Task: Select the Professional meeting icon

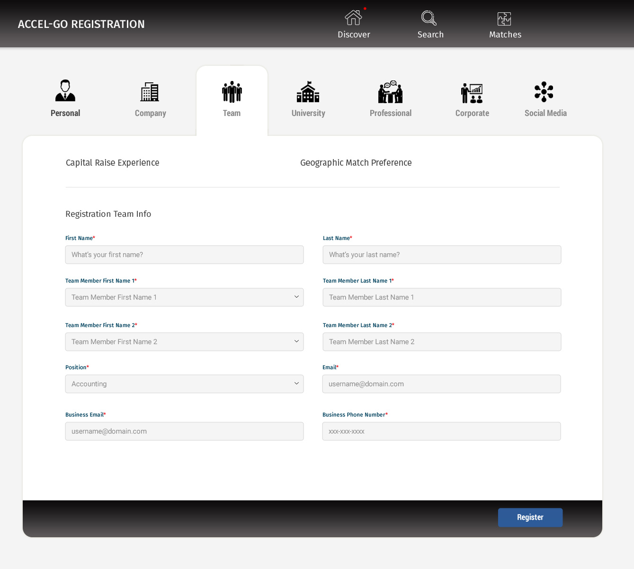Action: [390, 92]
